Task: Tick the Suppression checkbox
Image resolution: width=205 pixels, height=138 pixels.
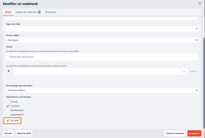Action: [8, 115]
